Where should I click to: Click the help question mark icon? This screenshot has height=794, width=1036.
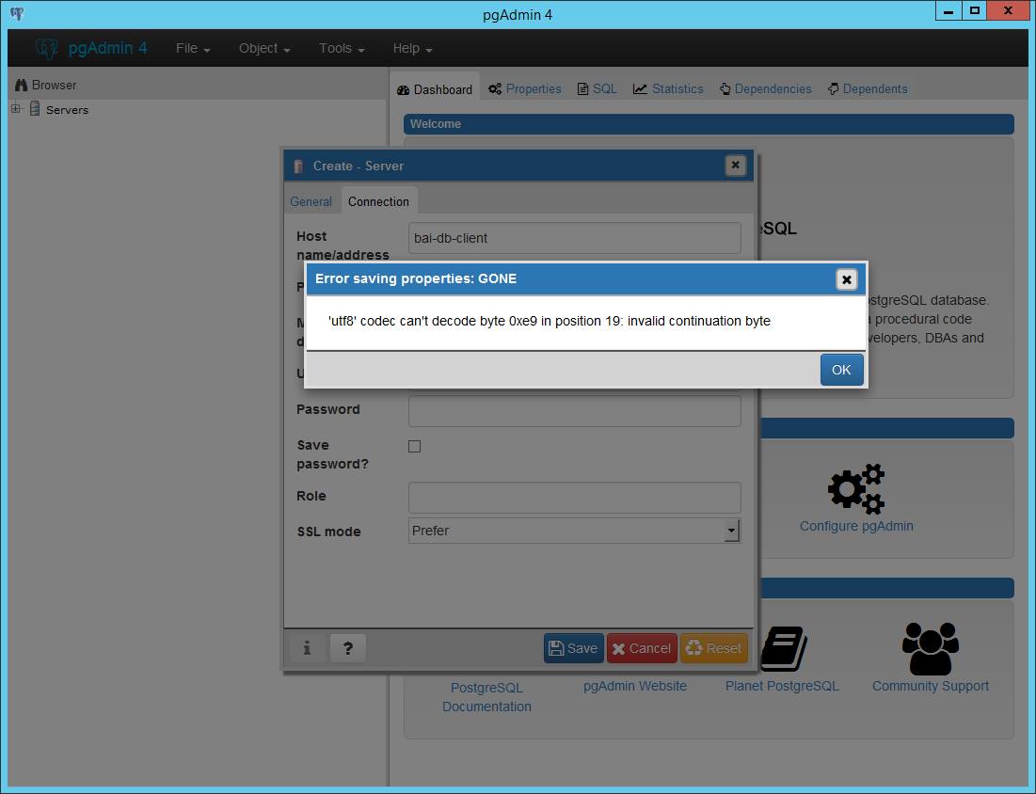[348, 648]
